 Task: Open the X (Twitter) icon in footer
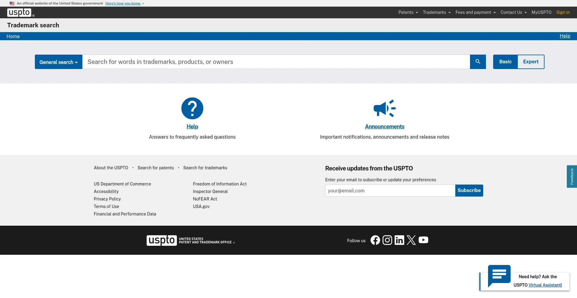(411, 240)
